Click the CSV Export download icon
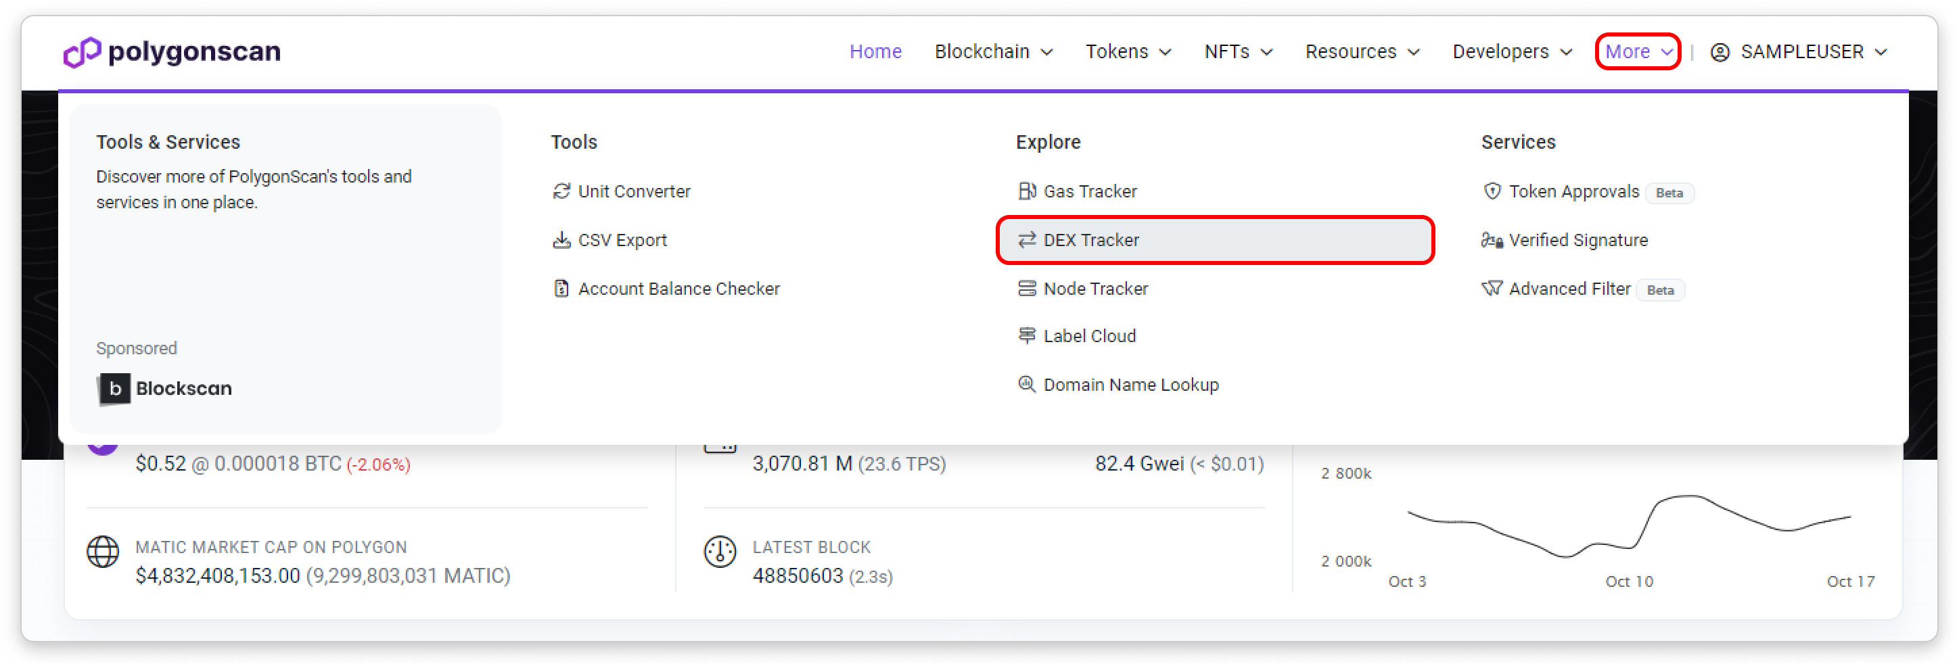Screen dimensions: 1959x668 coord(561,240)
